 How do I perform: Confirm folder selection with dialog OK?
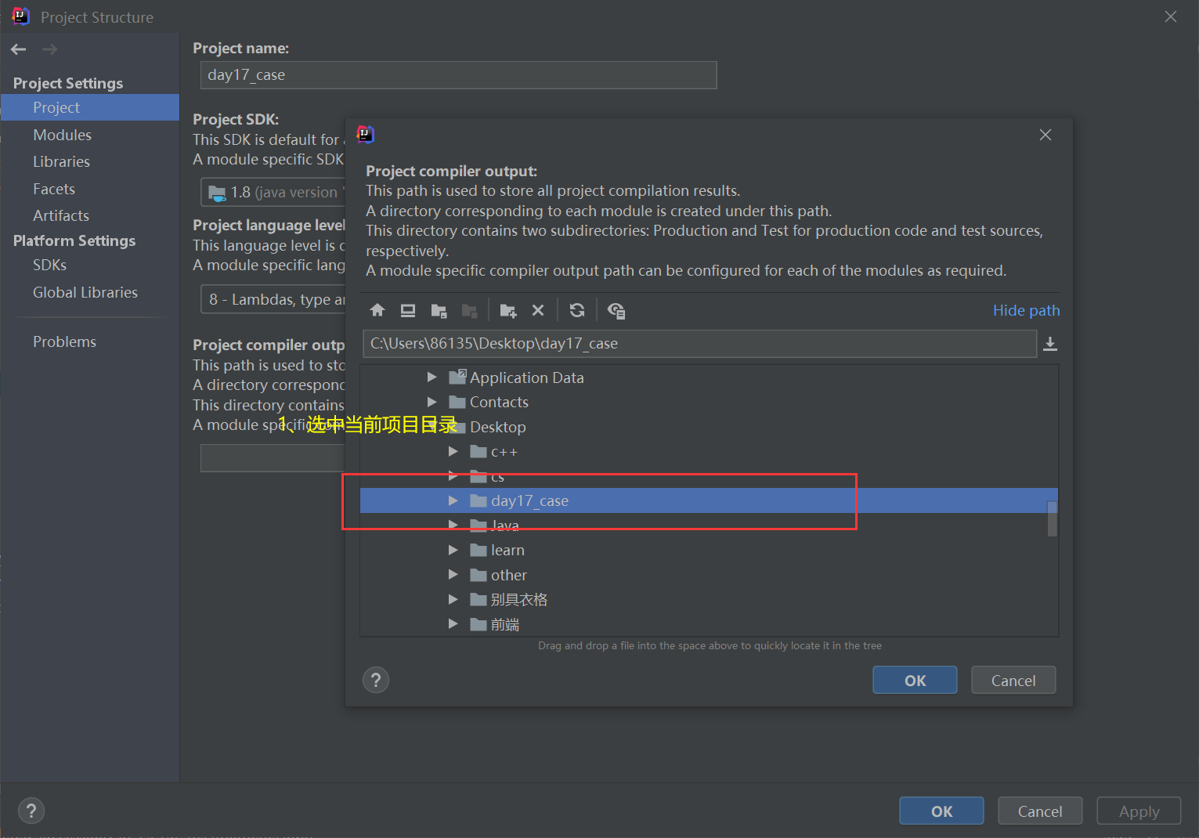[x=915, y=681]
